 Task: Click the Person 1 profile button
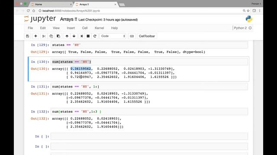[256, 4]
